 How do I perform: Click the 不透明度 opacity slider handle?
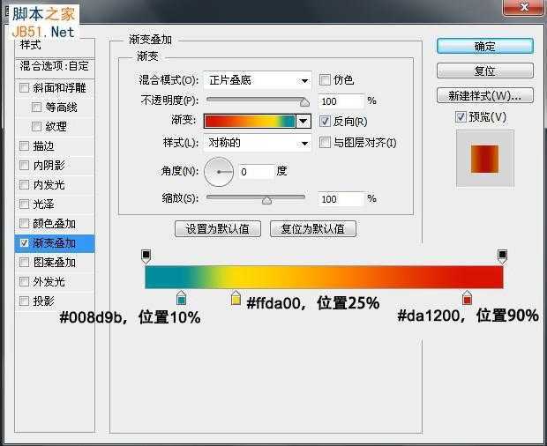pos(304,102)
